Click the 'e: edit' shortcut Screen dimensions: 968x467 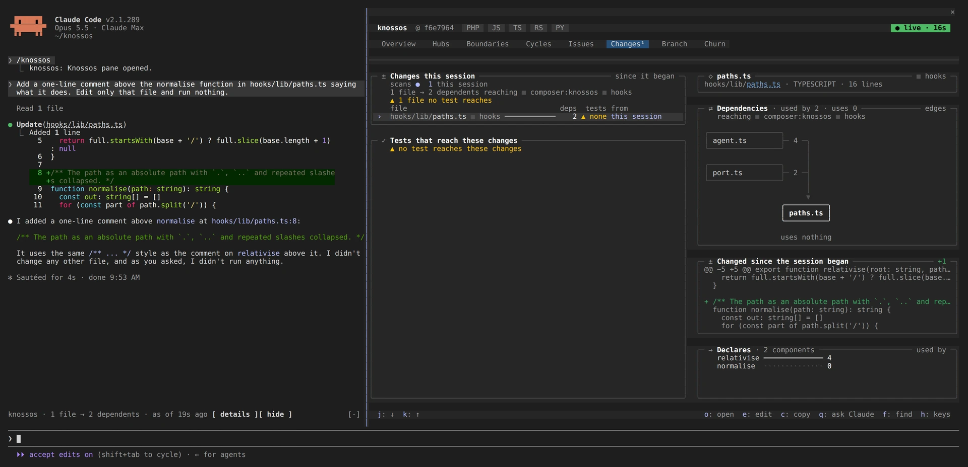757,415
